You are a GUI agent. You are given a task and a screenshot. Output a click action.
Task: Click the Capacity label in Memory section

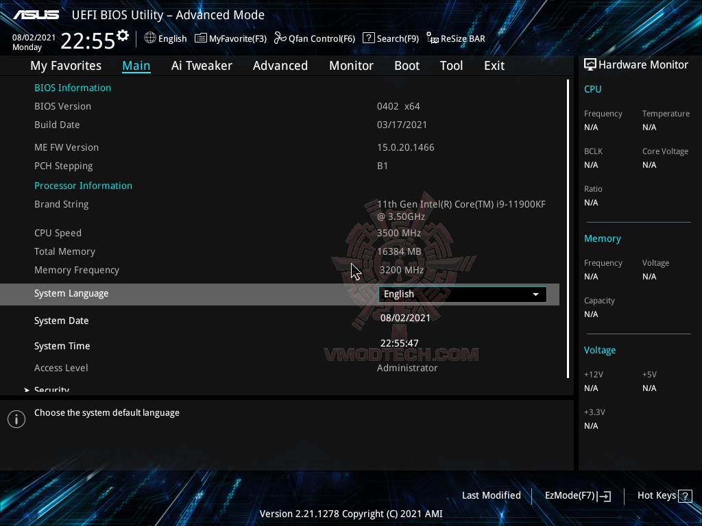coord(599,301)
